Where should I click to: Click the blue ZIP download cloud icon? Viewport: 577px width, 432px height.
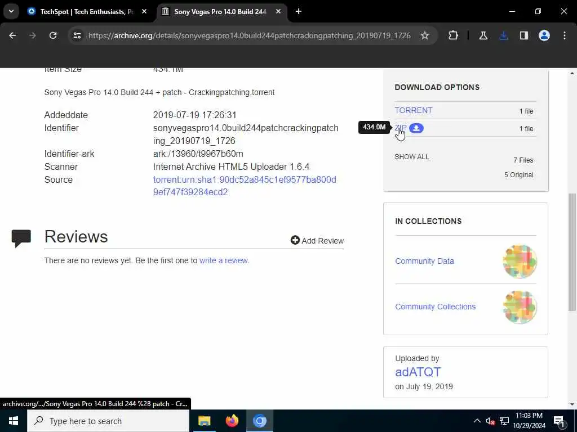pyautogui.click(x=416, y=128)
